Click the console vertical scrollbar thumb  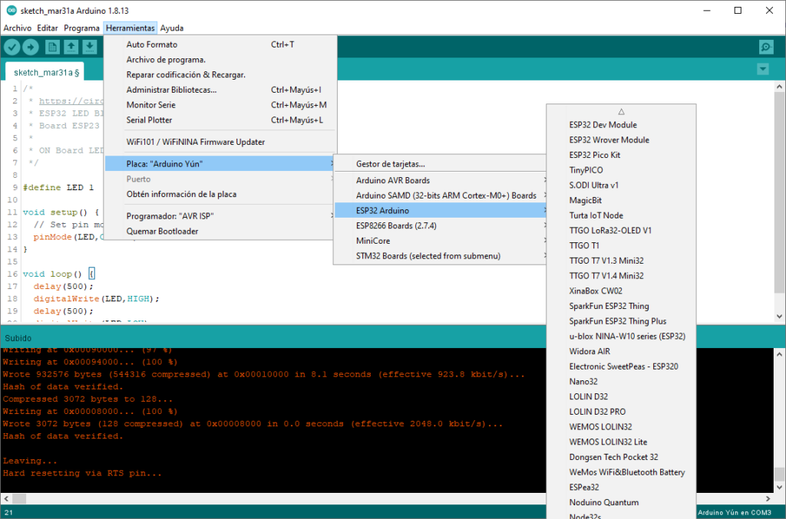coord(779,474)
